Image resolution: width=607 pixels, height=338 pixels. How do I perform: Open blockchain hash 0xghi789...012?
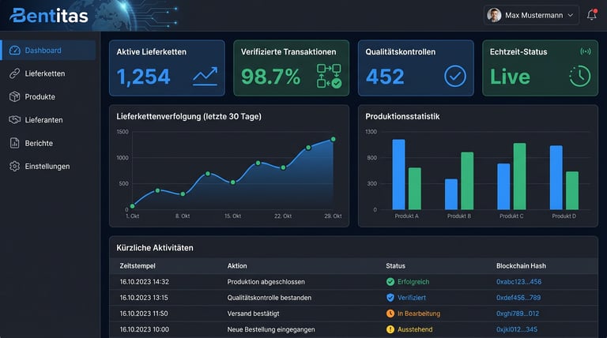pos(518,314)
